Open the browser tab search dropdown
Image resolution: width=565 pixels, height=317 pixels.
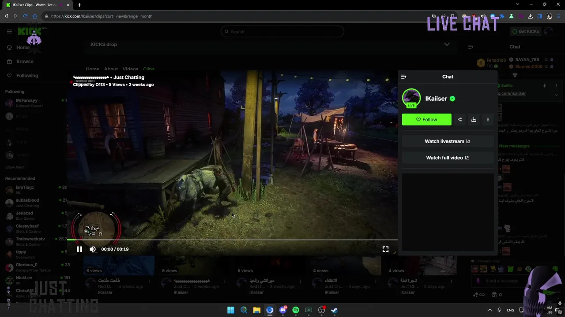[x=517, y=5]
